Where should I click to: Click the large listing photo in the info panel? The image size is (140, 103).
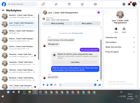click(120, 14)
